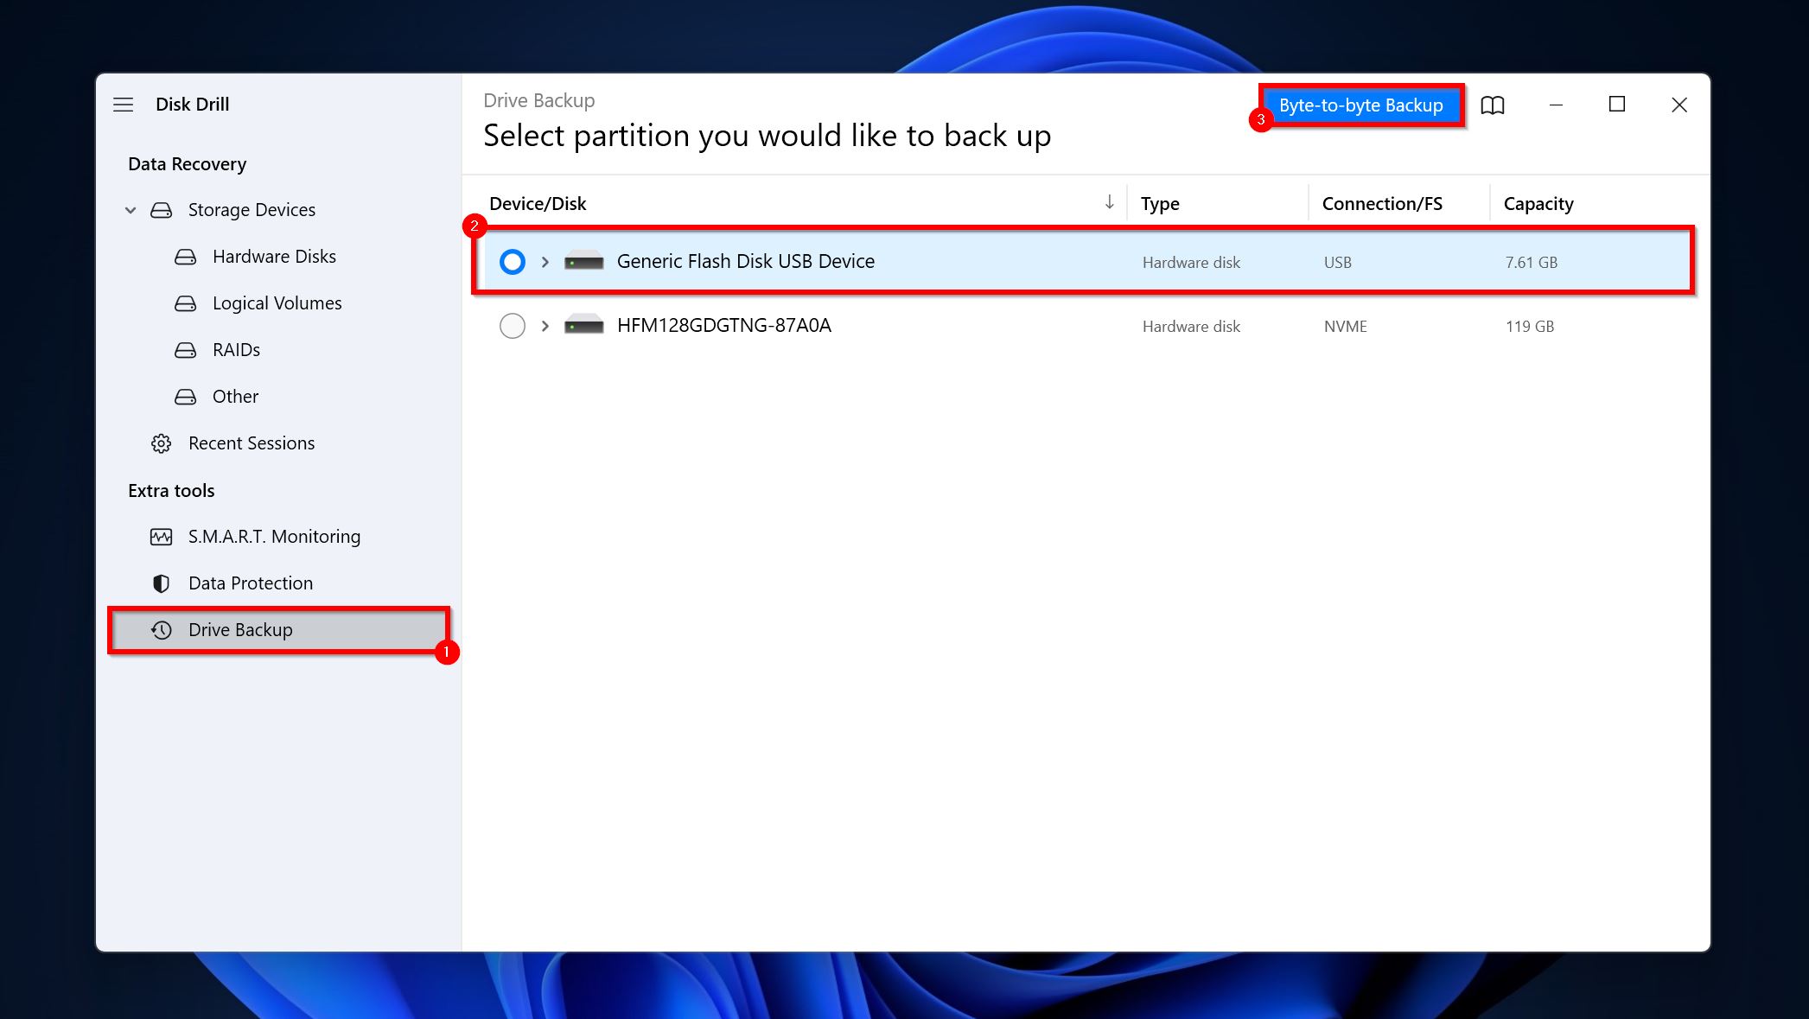Click the RAIDs sidebar item
Viewport: 1809px width, 1019px height.
pyautogui.click(x=236, y=349)
